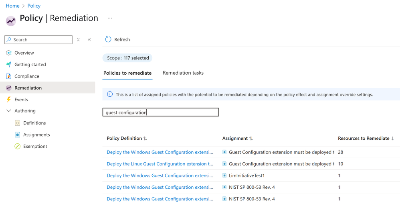Click the Assignment column header
The width and height of the screenshot is (400, 204).
click(x=235, y=138)
